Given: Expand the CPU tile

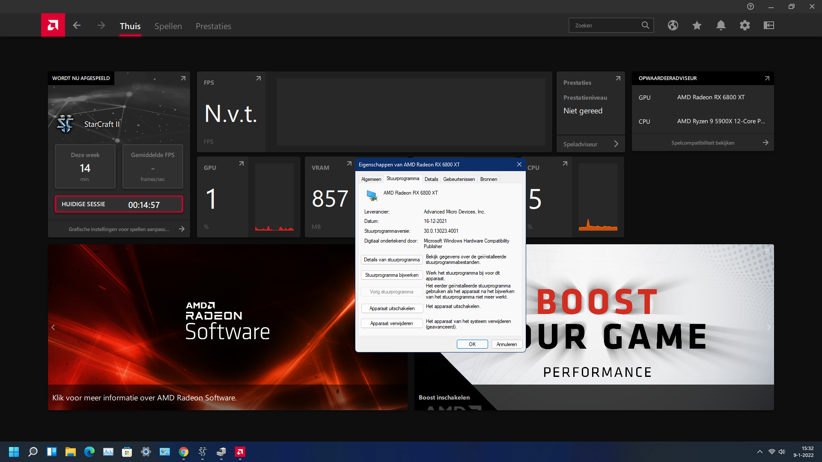Looking at the screenshot, I should 565,163.
